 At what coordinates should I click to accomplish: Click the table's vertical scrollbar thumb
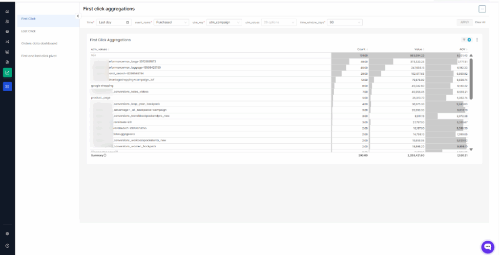[x=471, y=79]
